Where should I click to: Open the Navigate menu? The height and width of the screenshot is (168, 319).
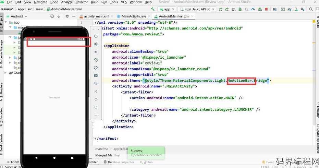click(40, 2)
